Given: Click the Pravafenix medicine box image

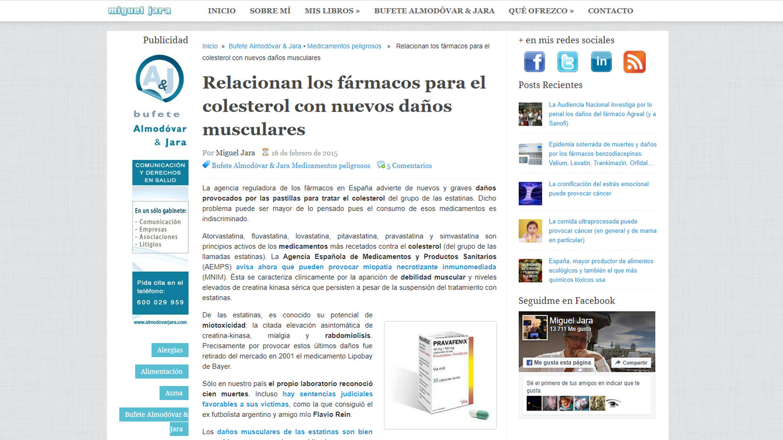Looking at the screenshot, I should (440, 375).
